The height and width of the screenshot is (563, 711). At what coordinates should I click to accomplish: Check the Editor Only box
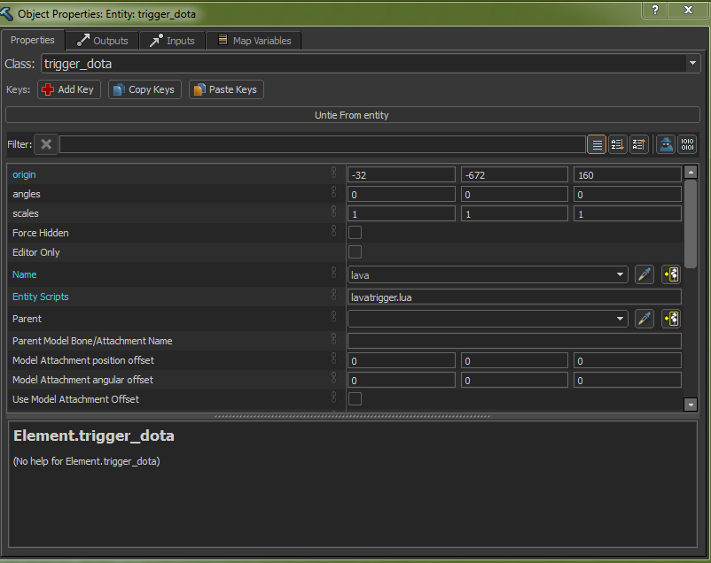click(355, 252)
